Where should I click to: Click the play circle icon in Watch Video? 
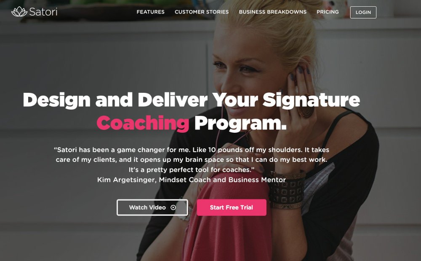click(x=173, y=207)
